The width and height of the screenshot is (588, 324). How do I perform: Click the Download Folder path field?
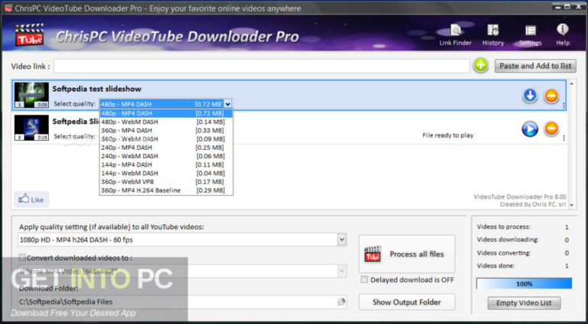pos(178,302)
